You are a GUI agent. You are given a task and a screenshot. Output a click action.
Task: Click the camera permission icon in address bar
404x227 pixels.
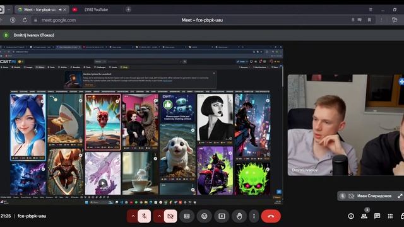pyautogui.click(x=359, y=20)
